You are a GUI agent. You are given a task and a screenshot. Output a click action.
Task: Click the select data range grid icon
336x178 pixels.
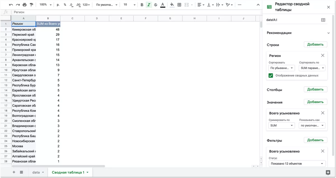click(x=323, y=20)
